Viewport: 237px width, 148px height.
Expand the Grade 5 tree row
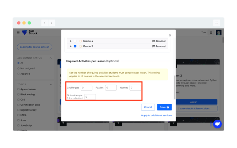tap(71, 46)
